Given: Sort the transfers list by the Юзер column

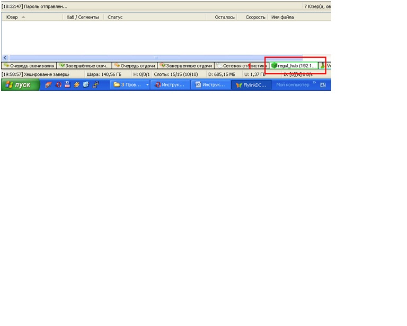Looking at the screenshot, I should pos(32,17).
